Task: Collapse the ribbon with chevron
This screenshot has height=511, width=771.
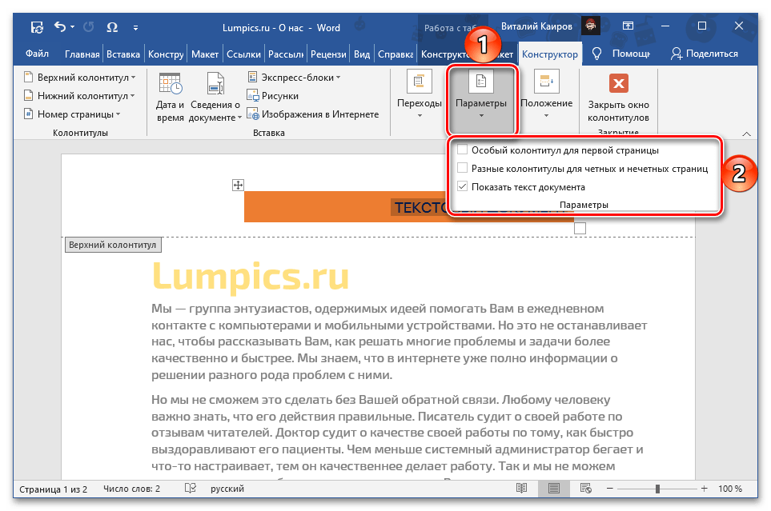Action: [x=746, y=134]
